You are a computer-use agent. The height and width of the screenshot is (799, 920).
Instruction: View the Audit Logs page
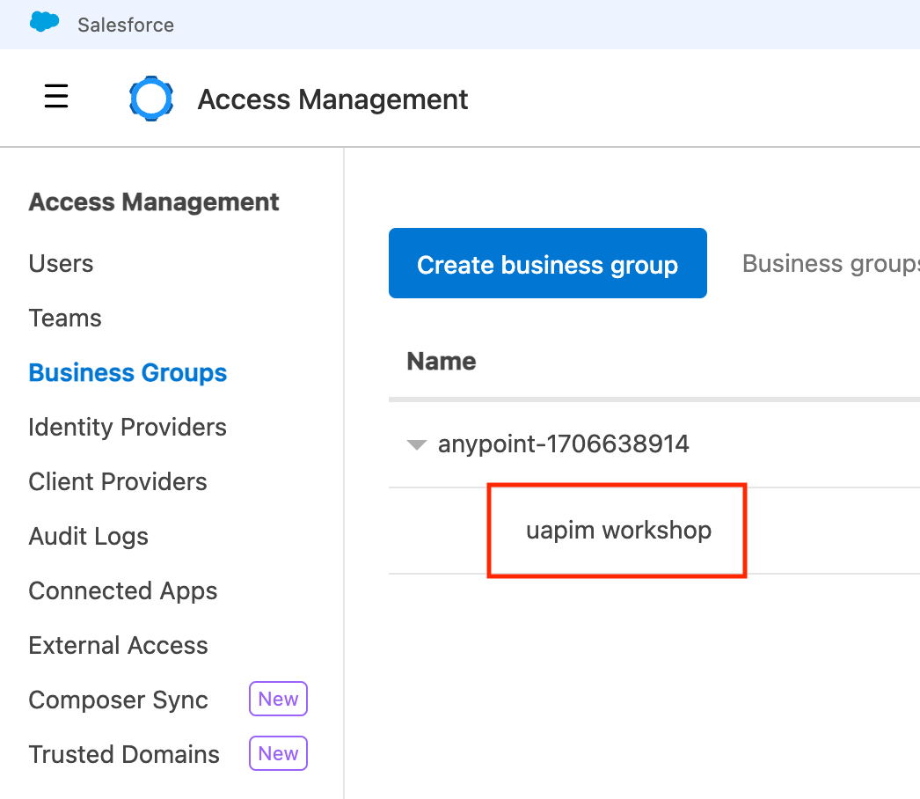click(88, 537)
